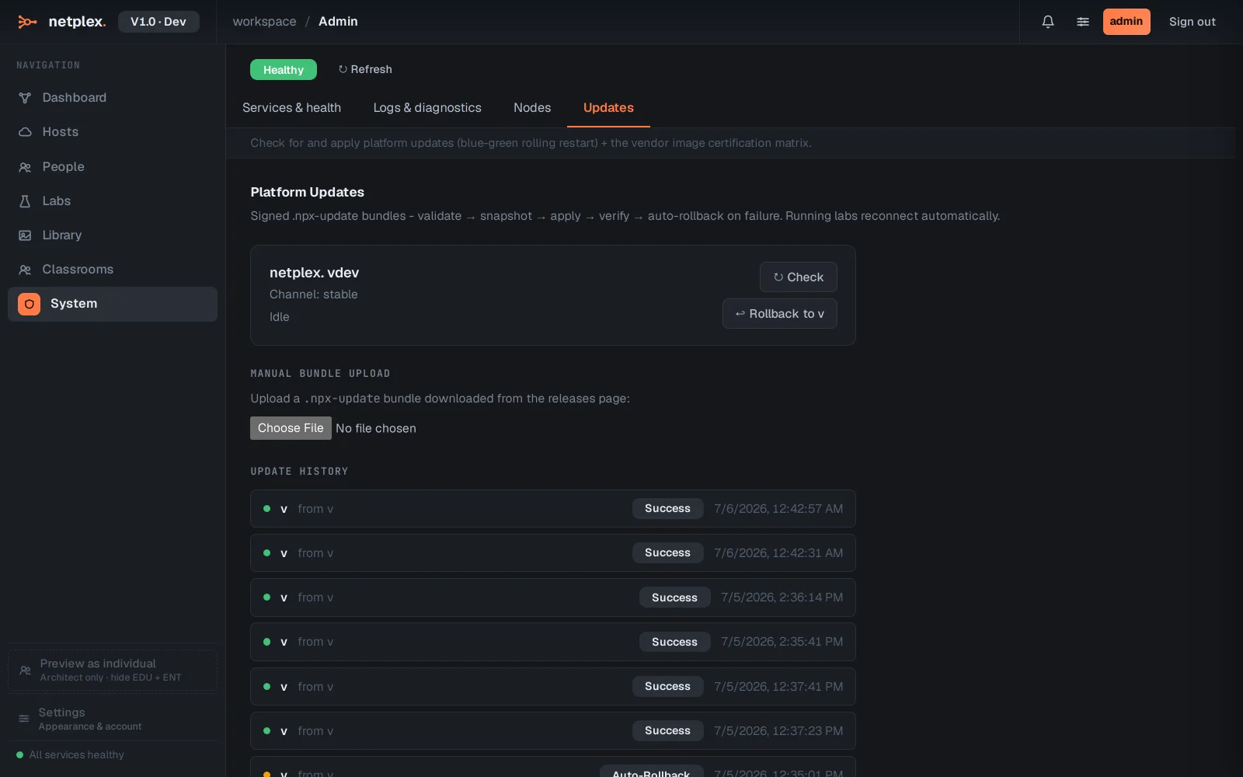The height and width of the screenshot is (777, 1243).
Task: Click the Idle status text
Action: (280, 317)
